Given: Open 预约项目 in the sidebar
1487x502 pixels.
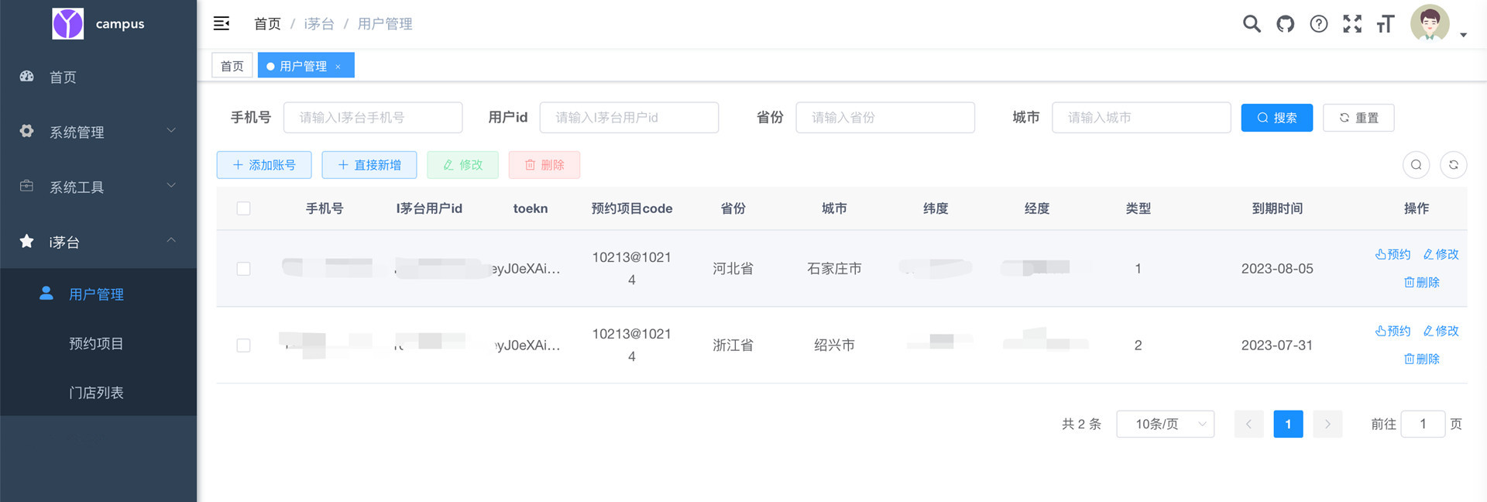Looking at the screenshot, I should (96, 343).
